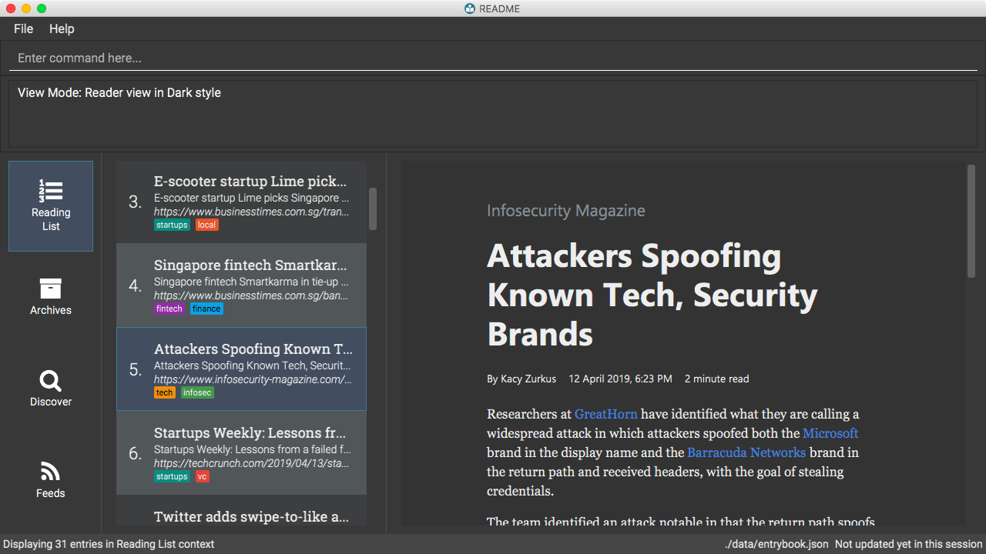The width and height of the screenshot is (986, 554).
Task: Click the local tag on entry 3
Action: click(x=206, y=225)
